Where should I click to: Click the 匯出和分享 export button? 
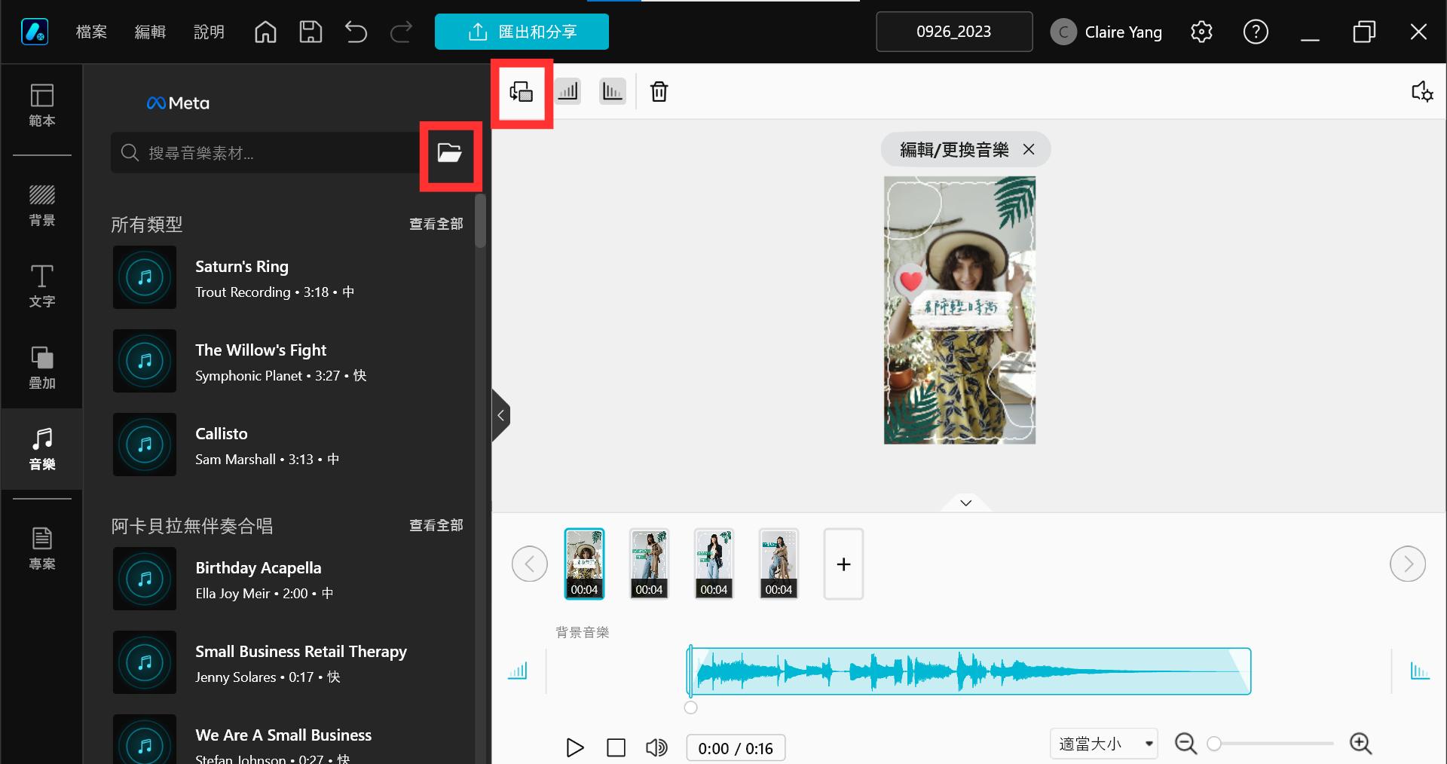click(522, 32)
